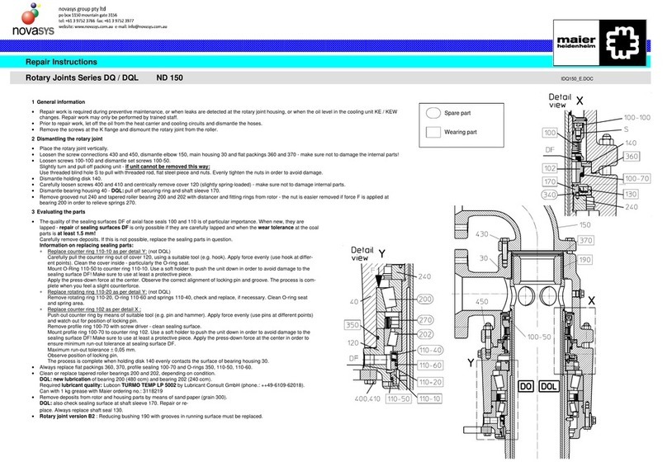Click the 'IDQ150_E.DOC' file name
The image size is (667, 471).
point(577,78)
